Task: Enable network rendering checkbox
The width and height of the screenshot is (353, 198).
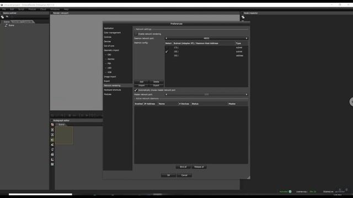Action: 136,34
